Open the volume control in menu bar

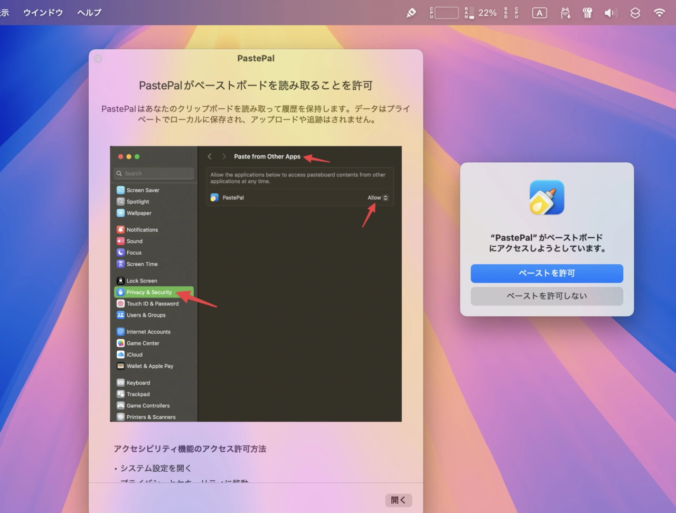[611, 13]
